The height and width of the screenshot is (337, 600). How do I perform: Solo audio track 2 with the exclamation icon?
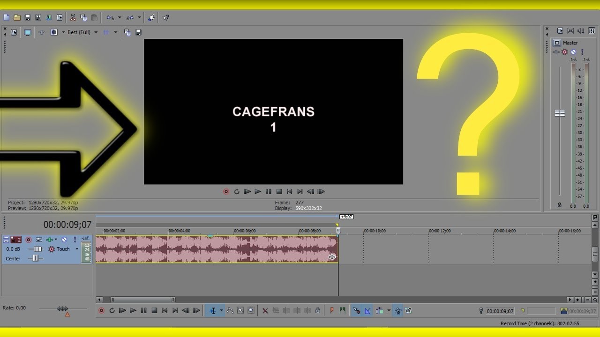pyautogui.click(x=75, y=240)
